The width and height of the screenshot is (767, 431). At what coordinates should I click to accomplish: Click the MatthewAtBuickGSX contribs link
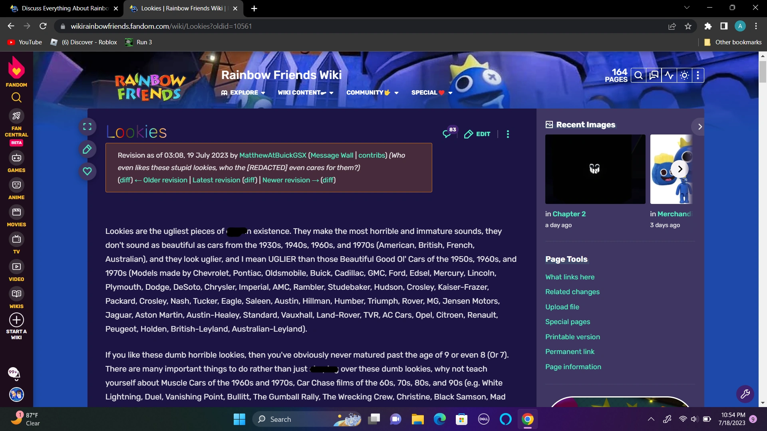(x=372, y=155)
